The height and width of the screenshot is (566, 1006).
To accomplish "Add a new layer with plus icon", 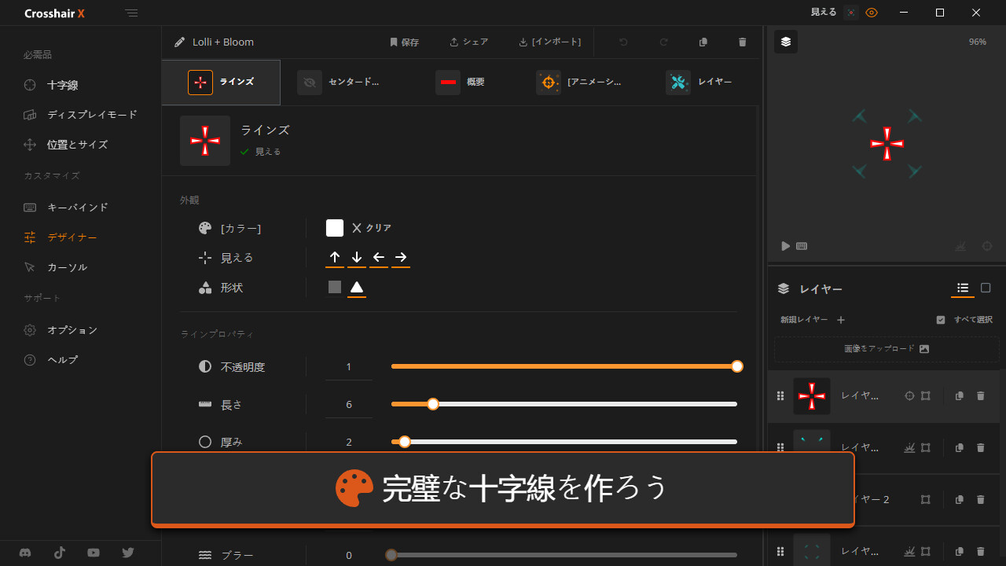I will pyautogui.click(x=841, y=320).
